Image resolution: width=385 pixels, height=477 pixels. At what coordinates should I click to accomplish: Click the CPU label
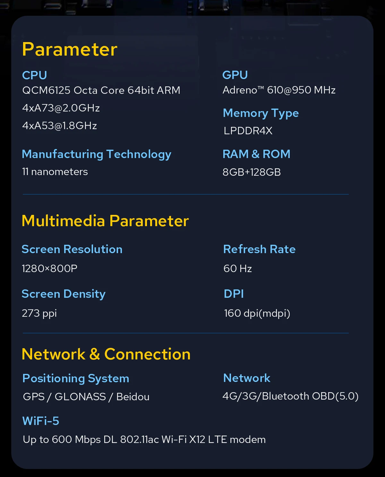pos(35,75)
